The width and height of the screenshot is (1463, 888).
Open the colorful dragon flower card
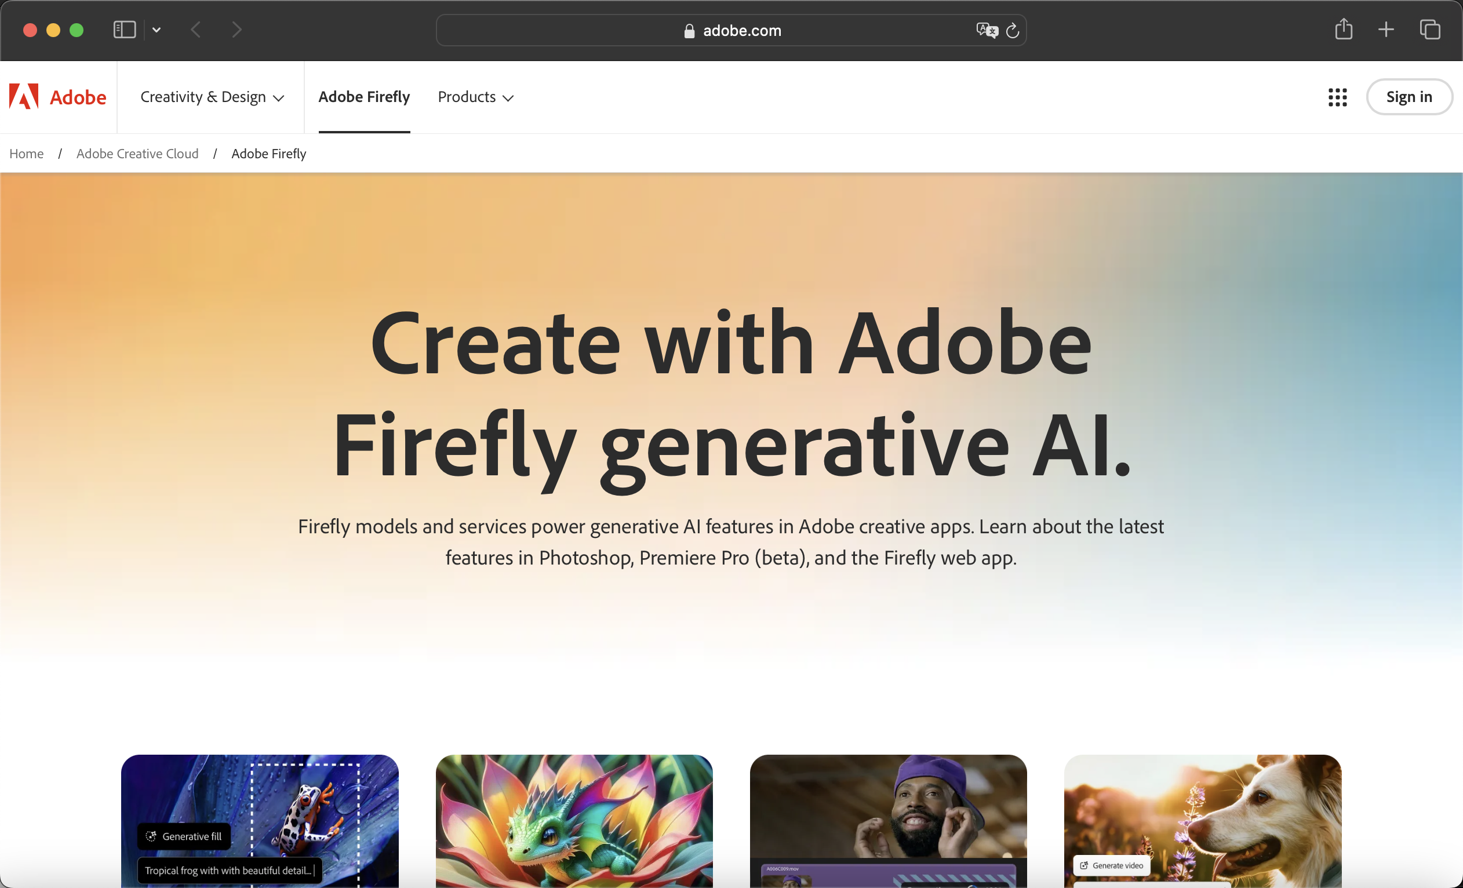point(574,821)
